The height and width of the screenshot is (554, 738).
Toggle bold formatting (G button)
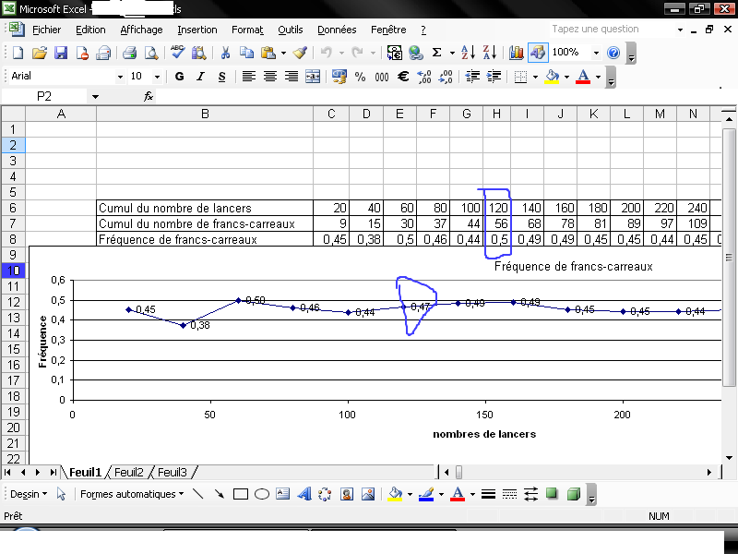click(x=179, y=77)
